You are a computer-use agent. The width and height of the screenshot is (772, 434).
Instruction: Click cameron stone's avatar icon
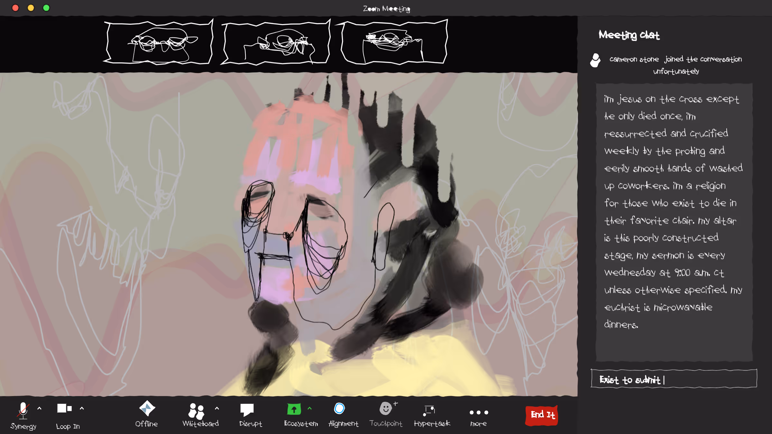(x=595, y=60)
